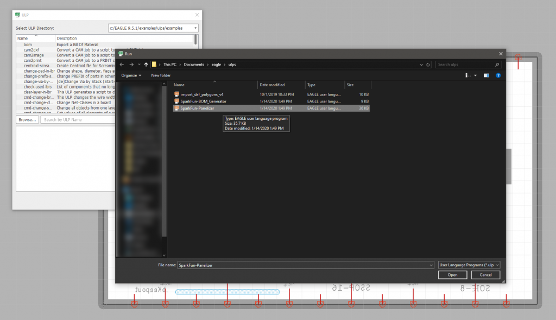Image resolution: width=556 pixels, height=320 pixels.
Task: Click the Cancel button in the Run dialog
Action: pyautogui.click(x=485, y=275)
